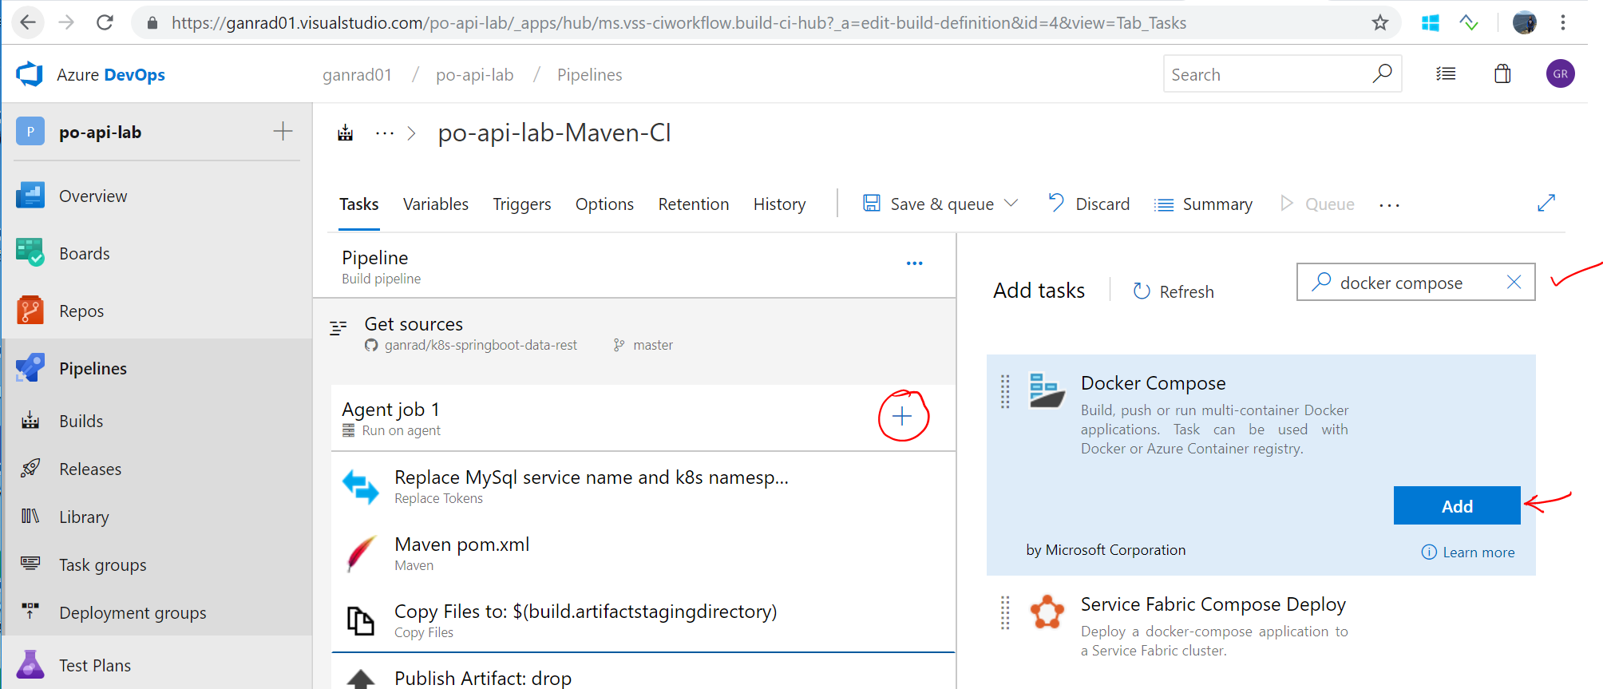This screenshot has width=1603, height=689.
Task: Open the browser profile avatar
Action: tap(1525, 22)
